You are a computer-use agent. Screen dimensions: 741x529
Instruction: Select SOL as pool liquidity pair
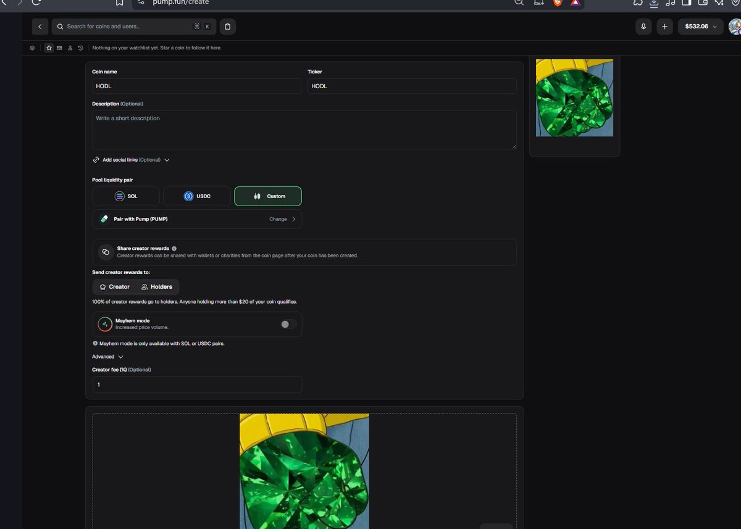(126, 196)
